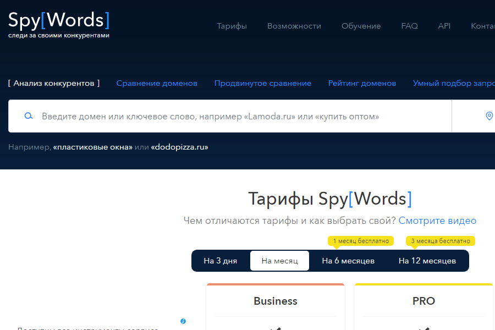Select the На 6 месяцев billing period
495x330 pixels.
point(348,261)
